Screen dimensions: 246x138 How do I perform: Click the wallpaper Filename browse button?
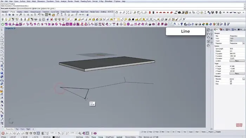(x=244, y=79)
